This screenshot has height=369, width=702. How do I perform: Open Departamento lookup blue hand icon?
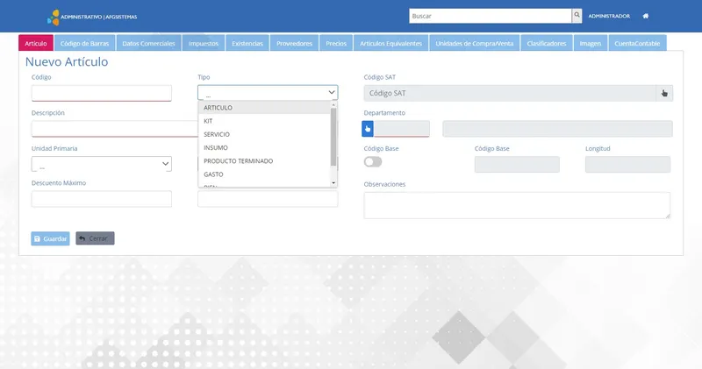368,129
